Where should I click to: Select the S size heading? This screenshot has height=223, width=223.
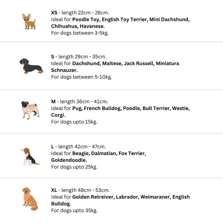(x=53, y=57)
